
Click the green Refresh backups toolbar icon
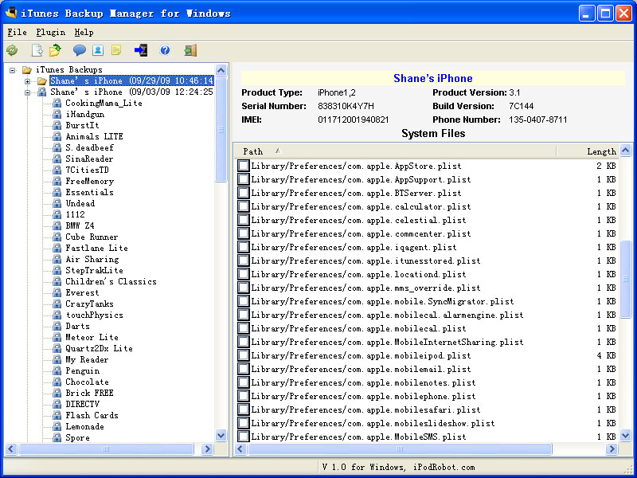(12, 50)
